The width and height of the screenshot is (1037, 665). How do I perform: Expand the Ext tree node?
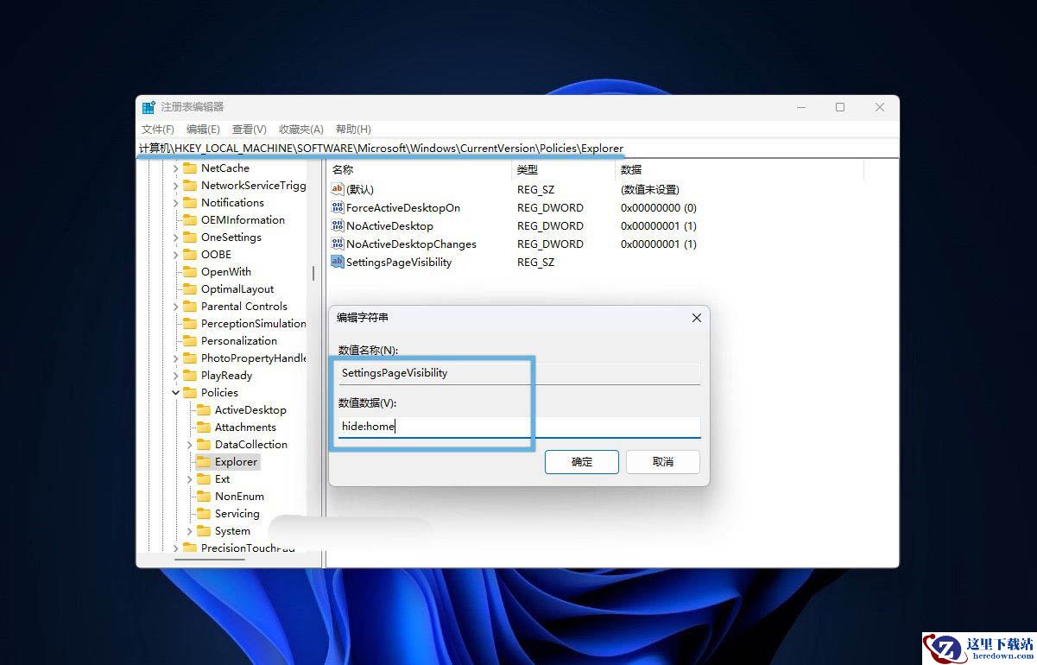click(190, 479)
